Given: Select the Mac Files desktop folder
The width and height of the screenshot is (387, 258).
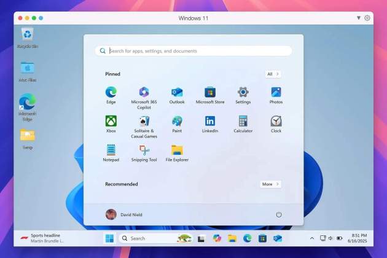Looking at the screenshot, I should tap(28, 72).
